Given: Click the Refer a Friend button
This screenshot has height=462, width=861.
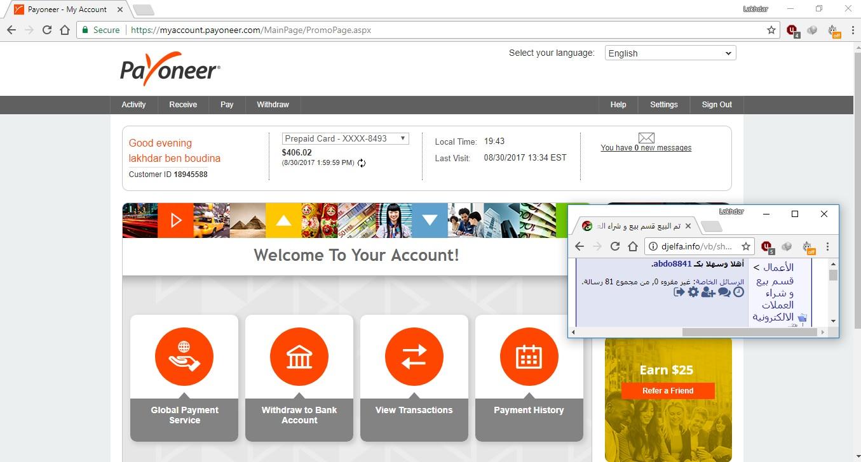Looking at the screenshot, I should [x=668, y=391].
